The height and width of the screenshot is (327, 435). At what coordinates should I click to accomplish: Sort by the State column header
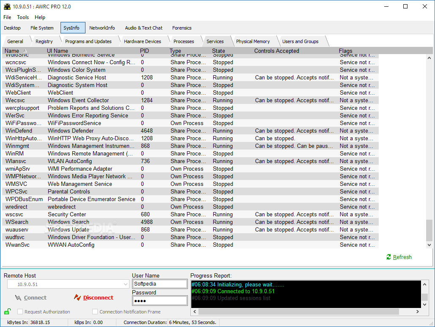(x=231, y=51)
